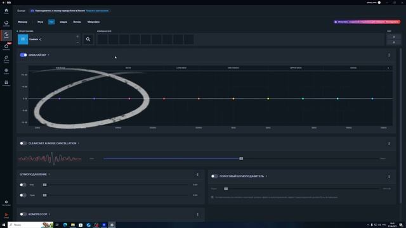Image resolution: width=406 pixels, height=228 pixels.
Task: Click the Discord invitation link
Action: coord(97,11)
